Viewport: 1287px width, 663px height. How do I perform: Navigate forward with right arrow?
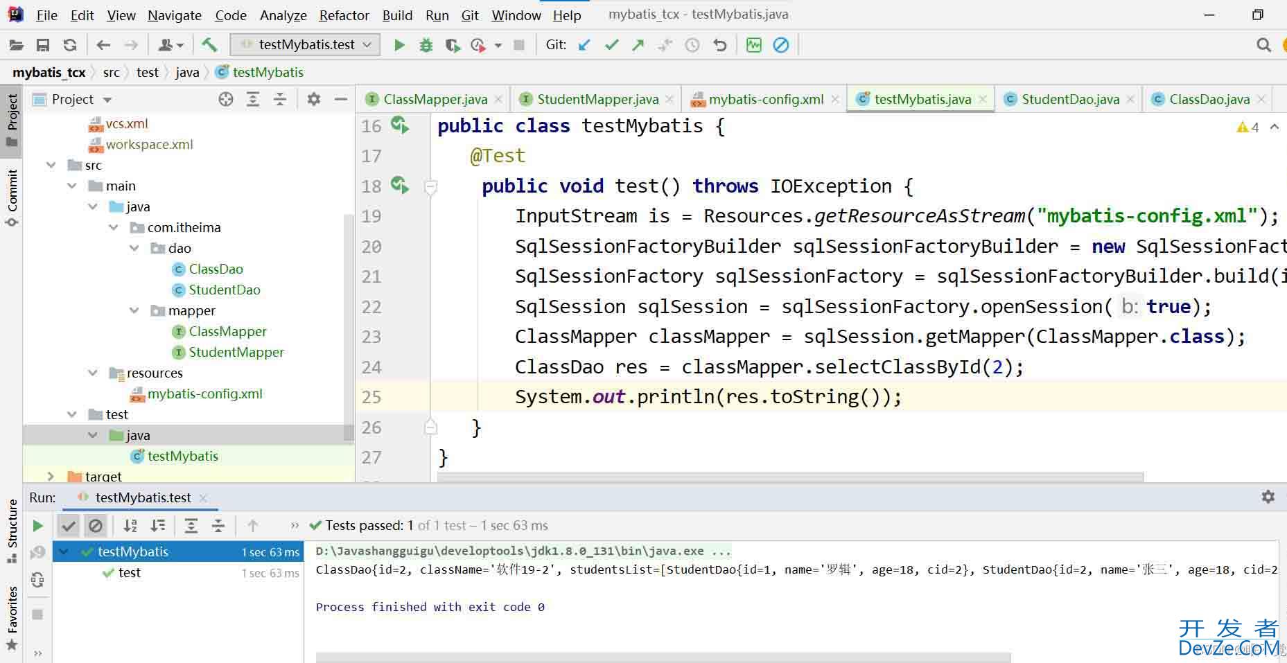coord(130,45)
